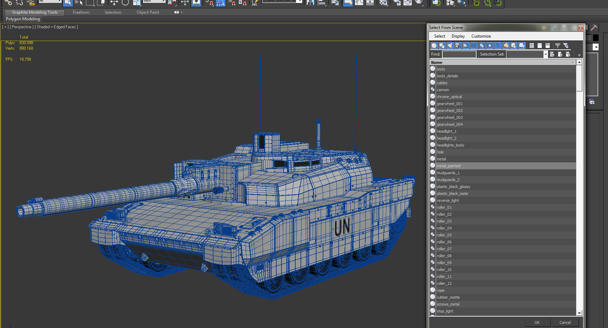Activate the Select Object arrow tool
Viewport: 608px width, 328px height.
click(x=68, y=2)
